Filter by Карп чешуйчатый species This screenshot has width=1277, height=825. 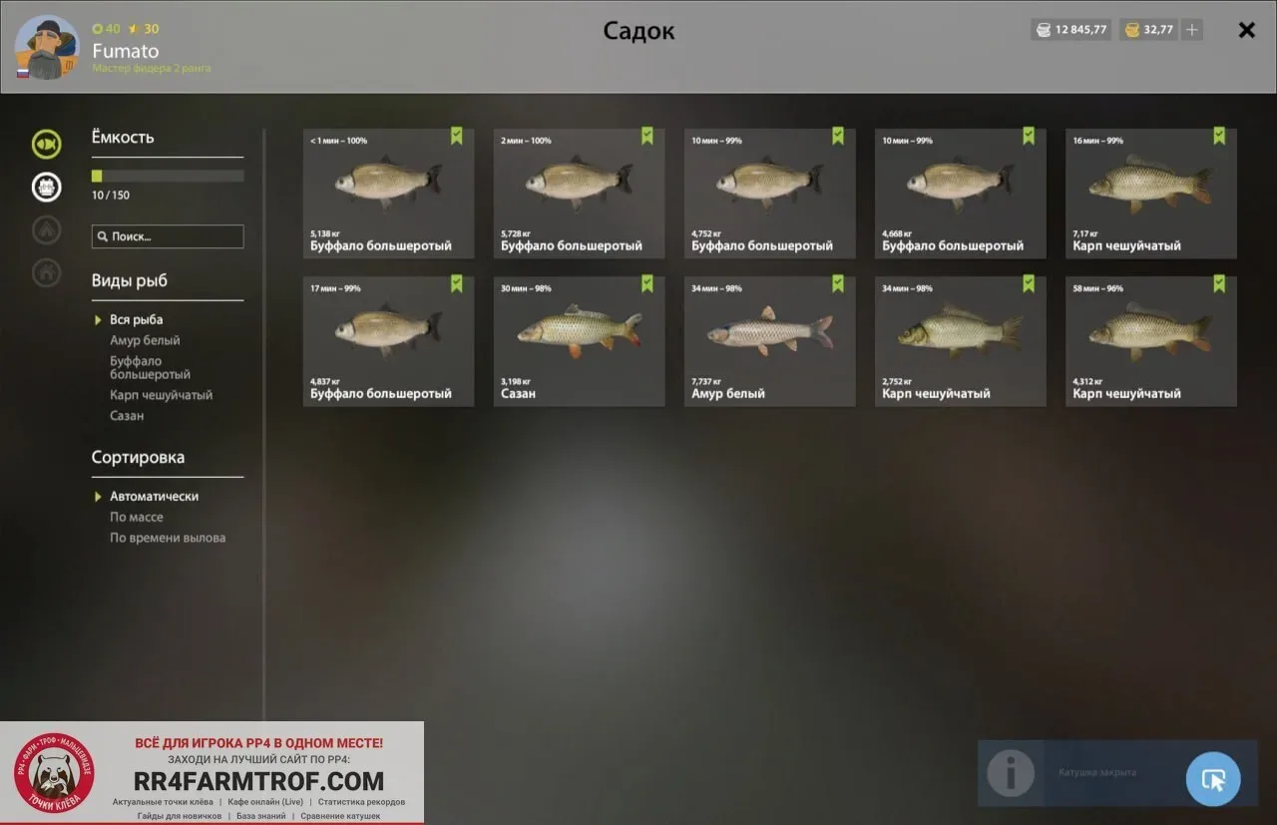tap(161, 395)
